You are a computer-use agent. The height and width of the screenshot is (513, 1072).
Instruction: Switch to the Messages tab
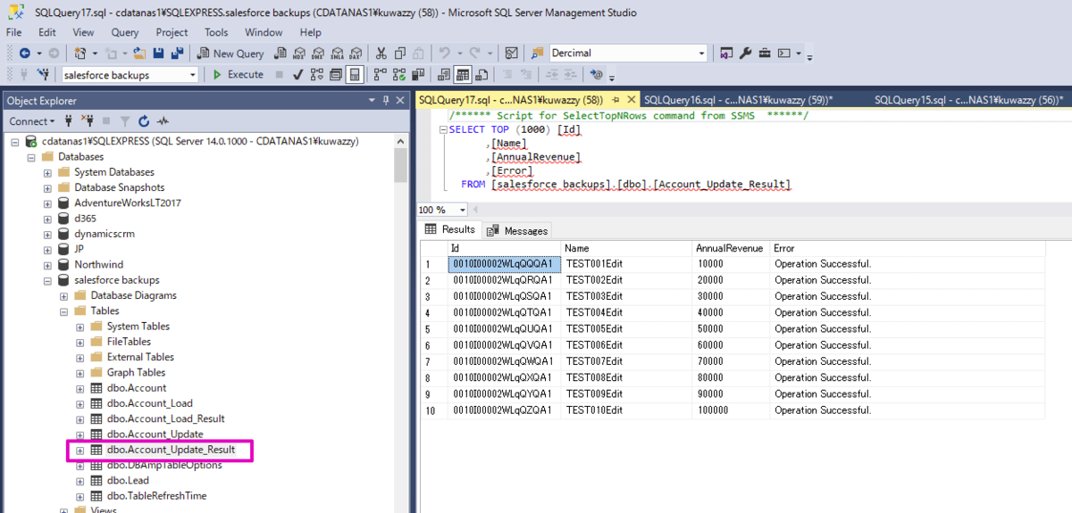point(518,230)
